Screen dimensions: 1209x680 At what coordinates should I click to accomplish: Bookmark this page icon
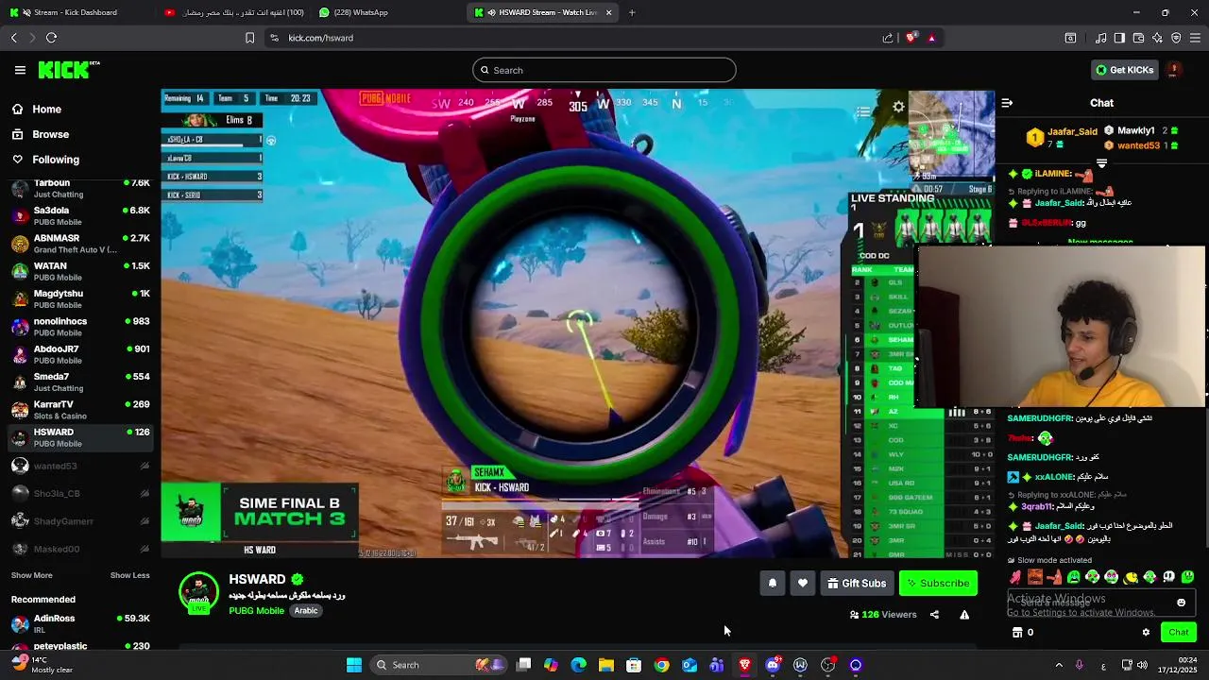[249, 38]
